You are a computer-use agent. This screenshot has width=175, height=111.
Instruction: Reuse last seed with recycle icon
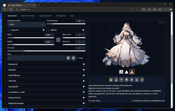pos(73,58)
